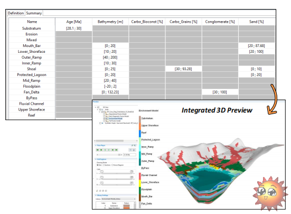
Task: Click play backward in Time Player
Action: (105, 150)
